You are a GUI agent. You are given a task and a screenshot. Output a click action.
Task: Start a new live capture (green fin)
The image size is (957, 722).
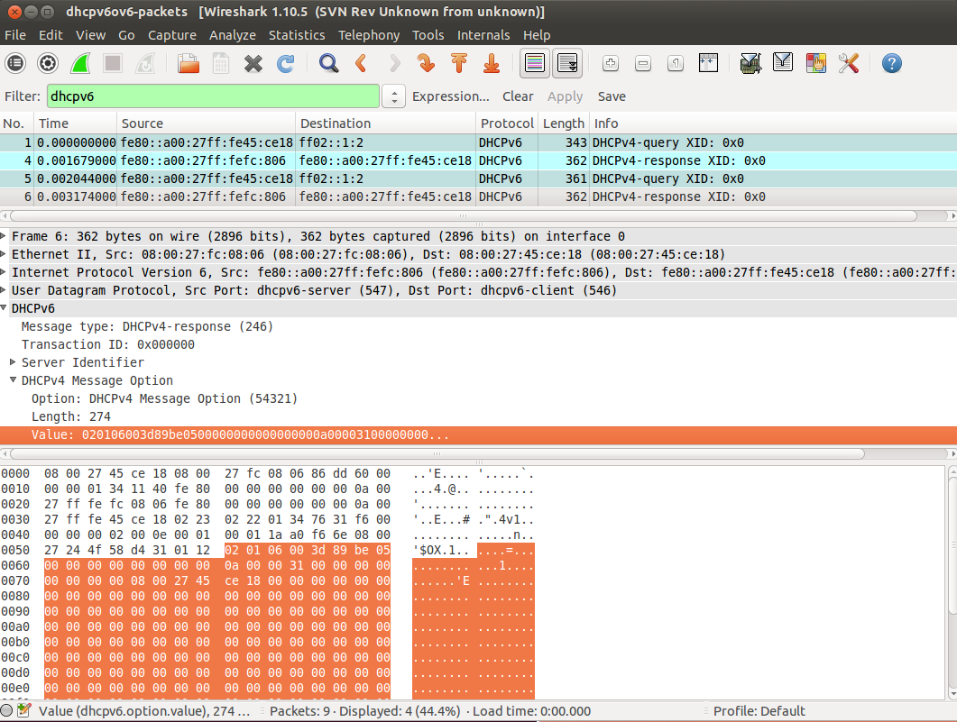80,63
